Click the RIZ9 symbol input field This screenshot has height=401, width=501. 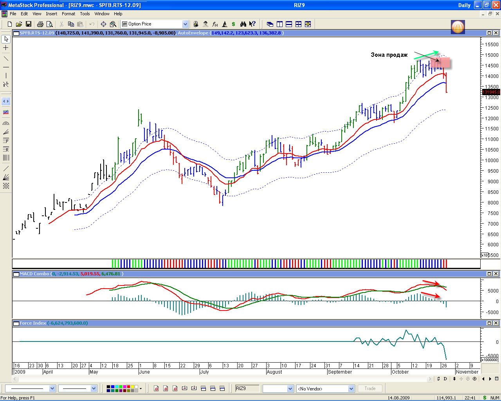point(247,388)
